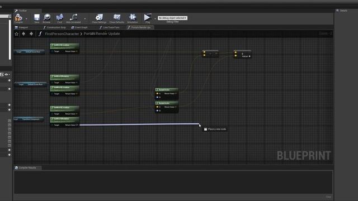Click Browse to locate the asset in the content browser
358x201 pixels.
pos(46,18)
